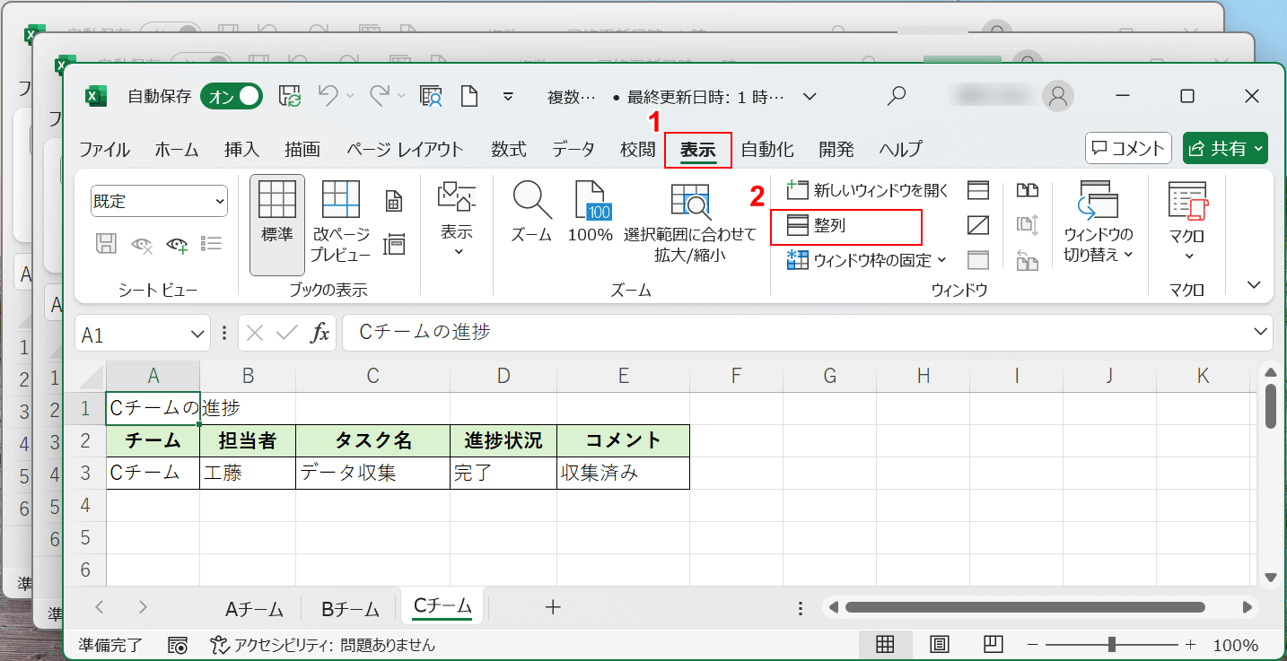Open ウィンドウ枠の固定 freeze panes dropdown
Viewport: 1287px width, 661px height.
867,260
